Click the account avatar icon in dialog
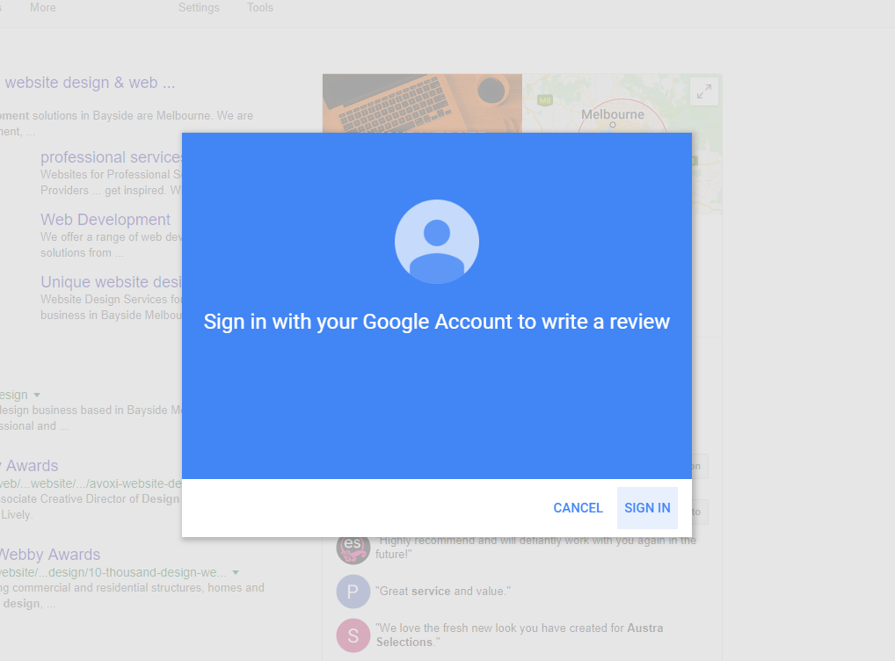 (437, 242)
